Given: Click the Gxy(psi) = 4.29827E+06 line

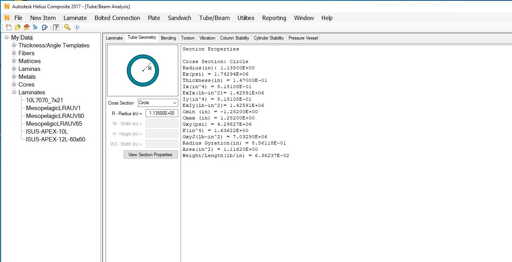Looking at the screenshot, I should (x=217, y=124).
